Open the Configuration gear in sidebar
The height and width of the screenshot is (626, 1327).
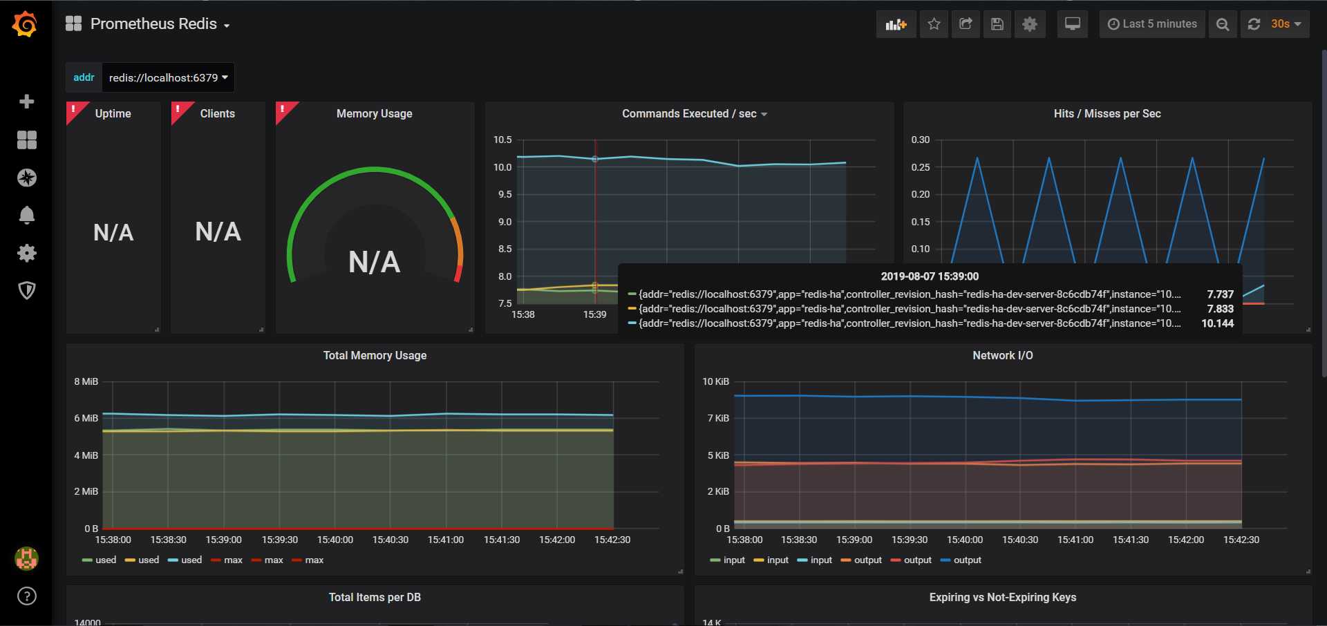(x=27, y=253)
